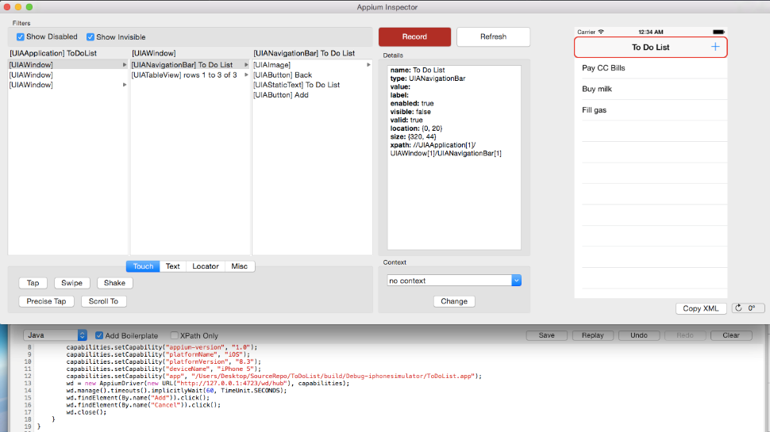Click the Undo button
This screenshot has width=770, height=432.
(x=639, y=335)
